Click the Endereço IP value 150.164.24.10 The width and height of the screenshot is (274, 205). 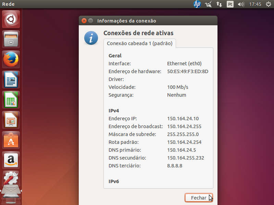tap(183, 119)
